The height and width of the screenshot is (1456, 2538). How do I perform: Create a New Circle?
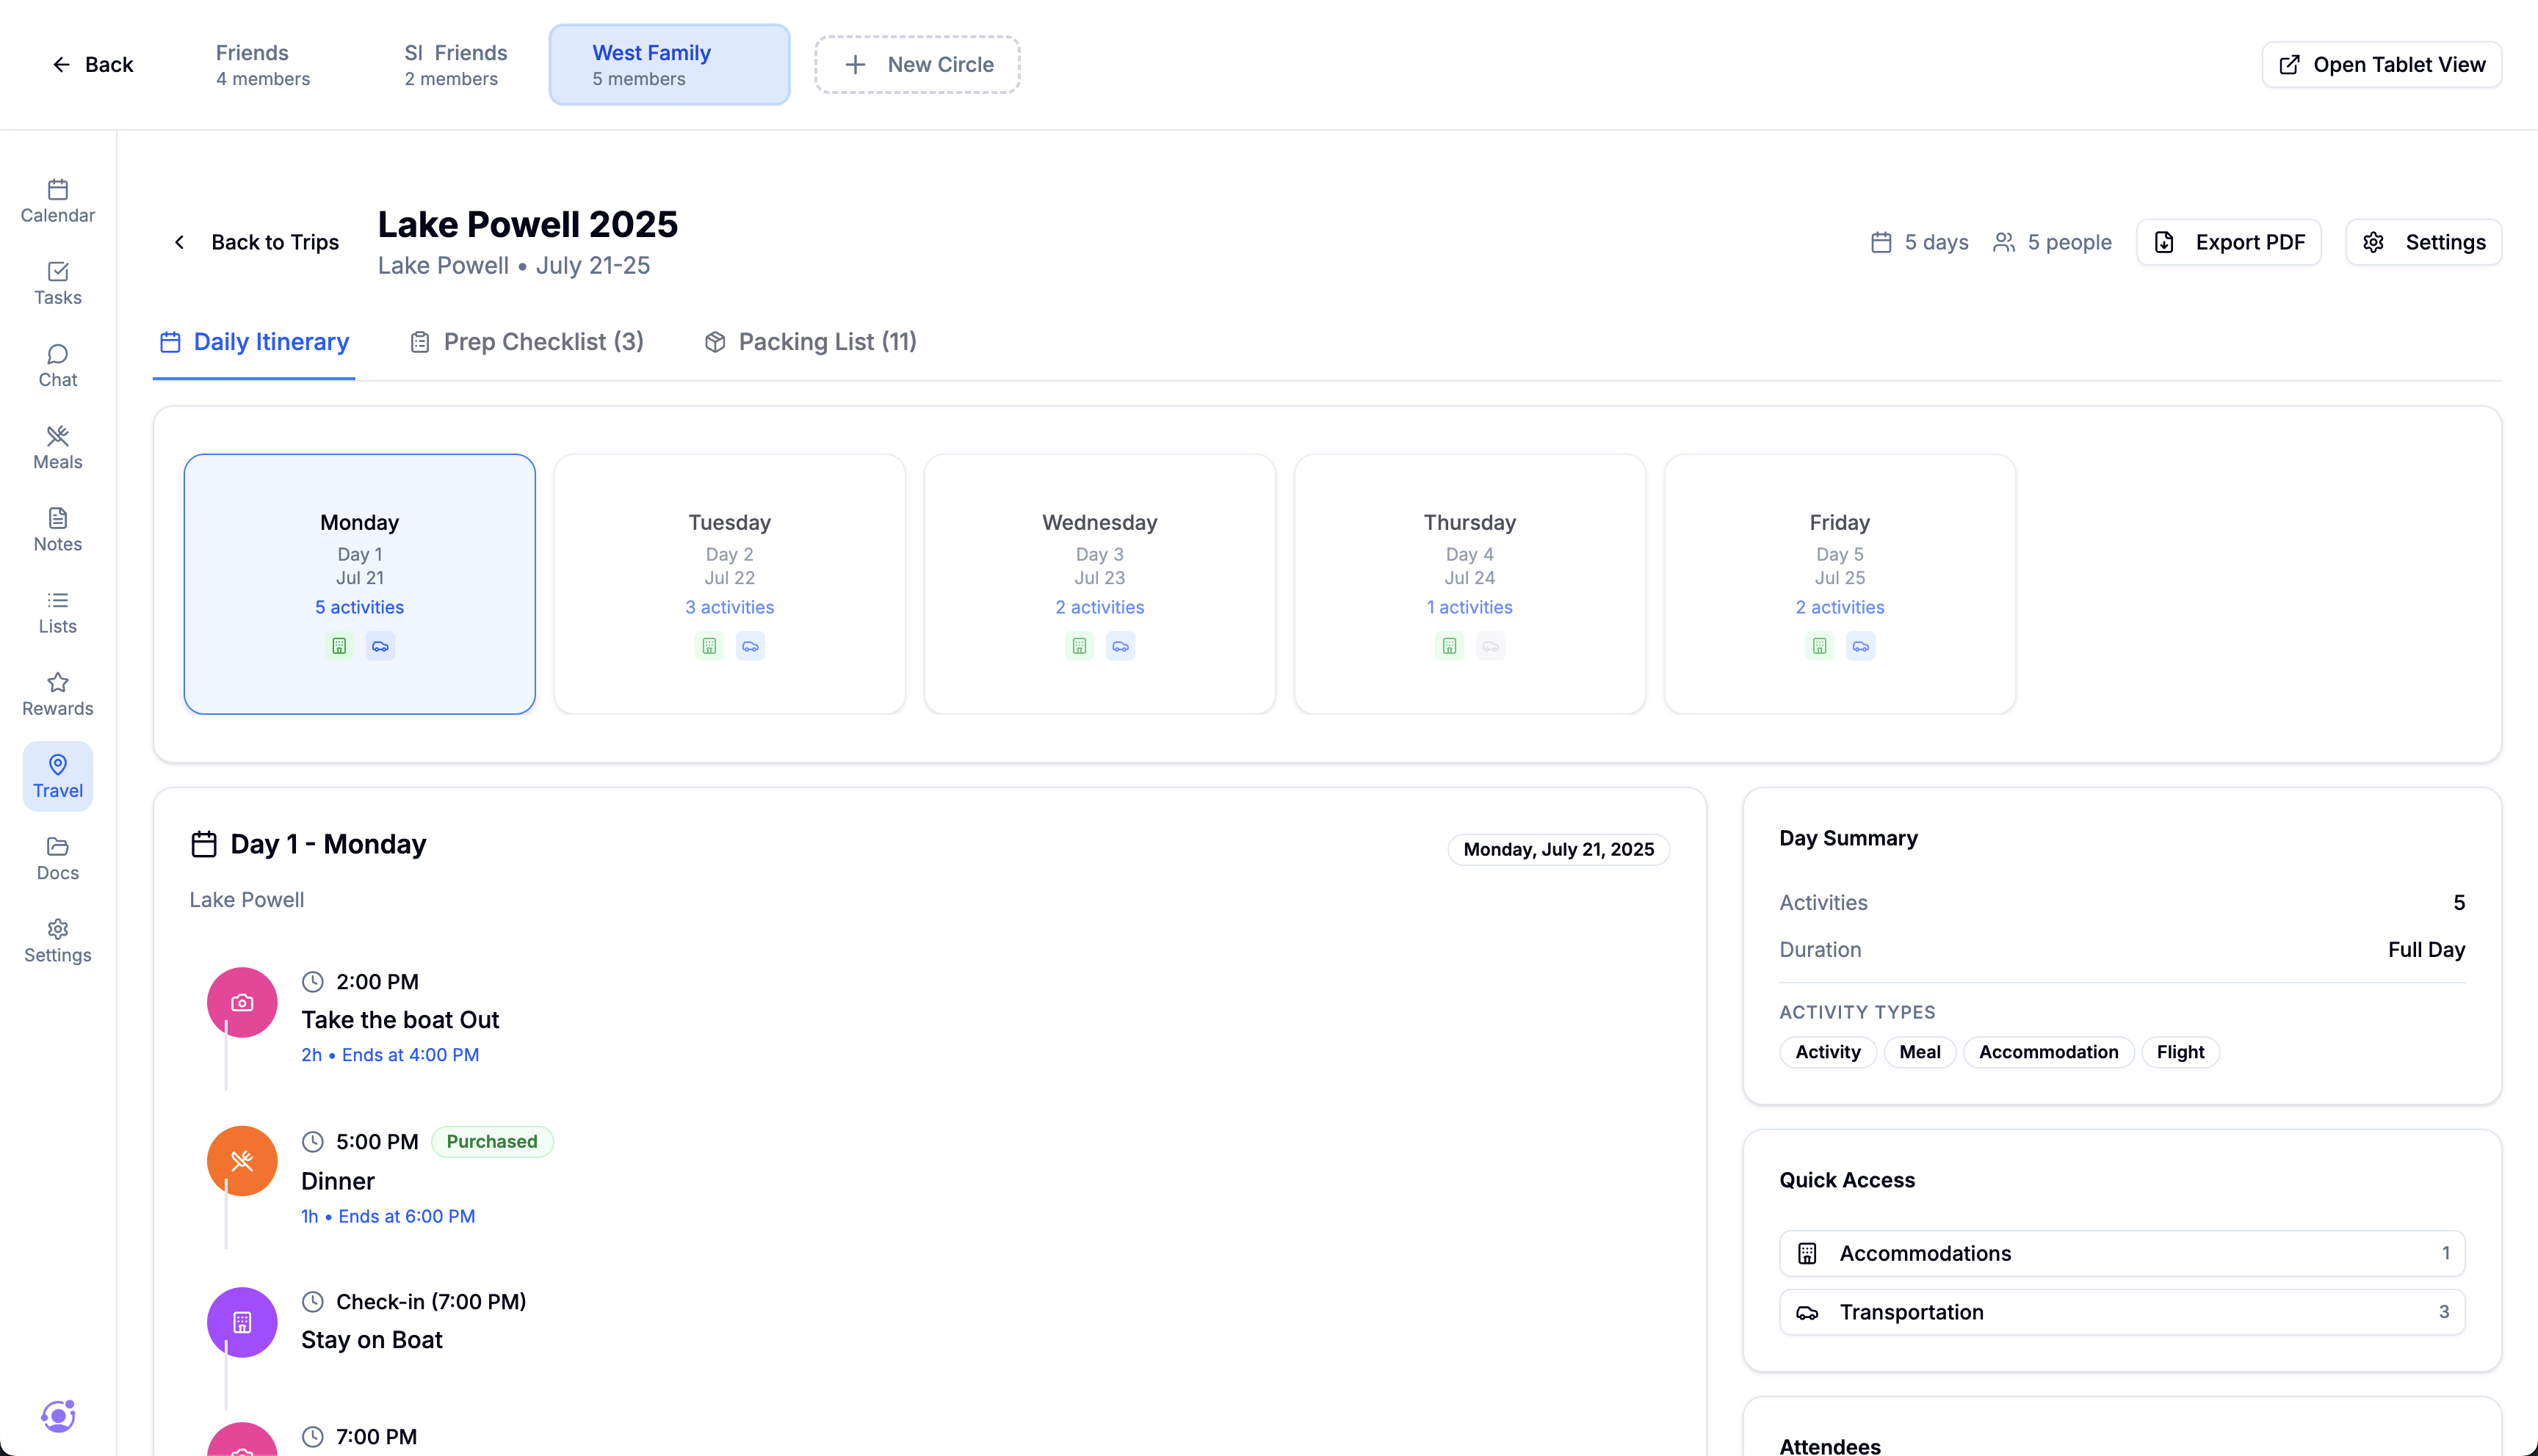click(916, 65)
